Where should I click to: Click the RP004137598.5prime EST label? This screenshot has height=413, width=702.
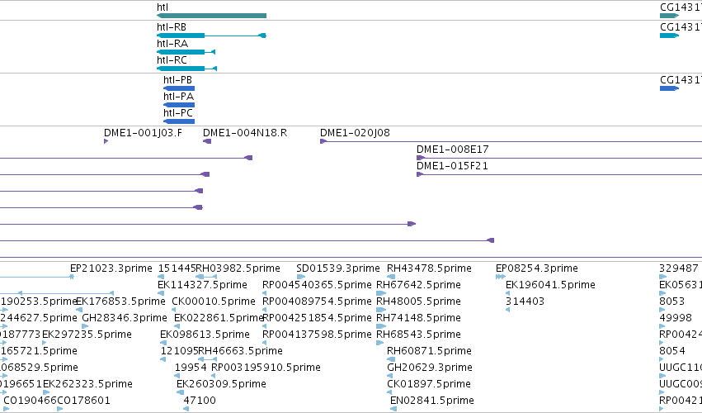(x=317, y=335)
